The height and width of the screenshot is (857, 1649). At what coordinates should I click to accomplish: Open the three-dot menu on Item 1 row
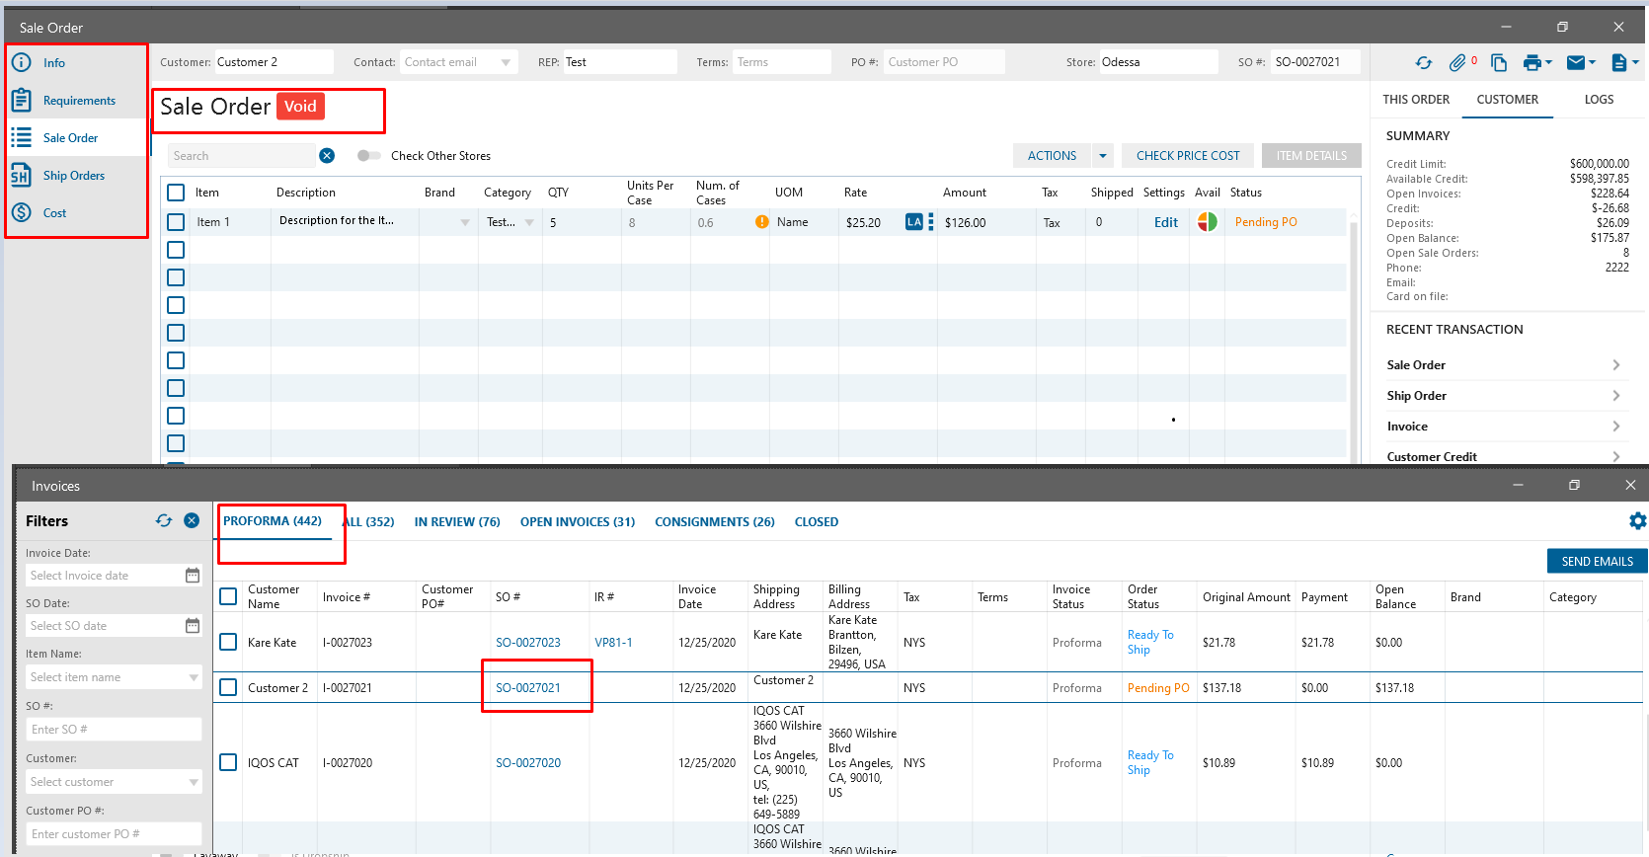(x=930, y=222)
